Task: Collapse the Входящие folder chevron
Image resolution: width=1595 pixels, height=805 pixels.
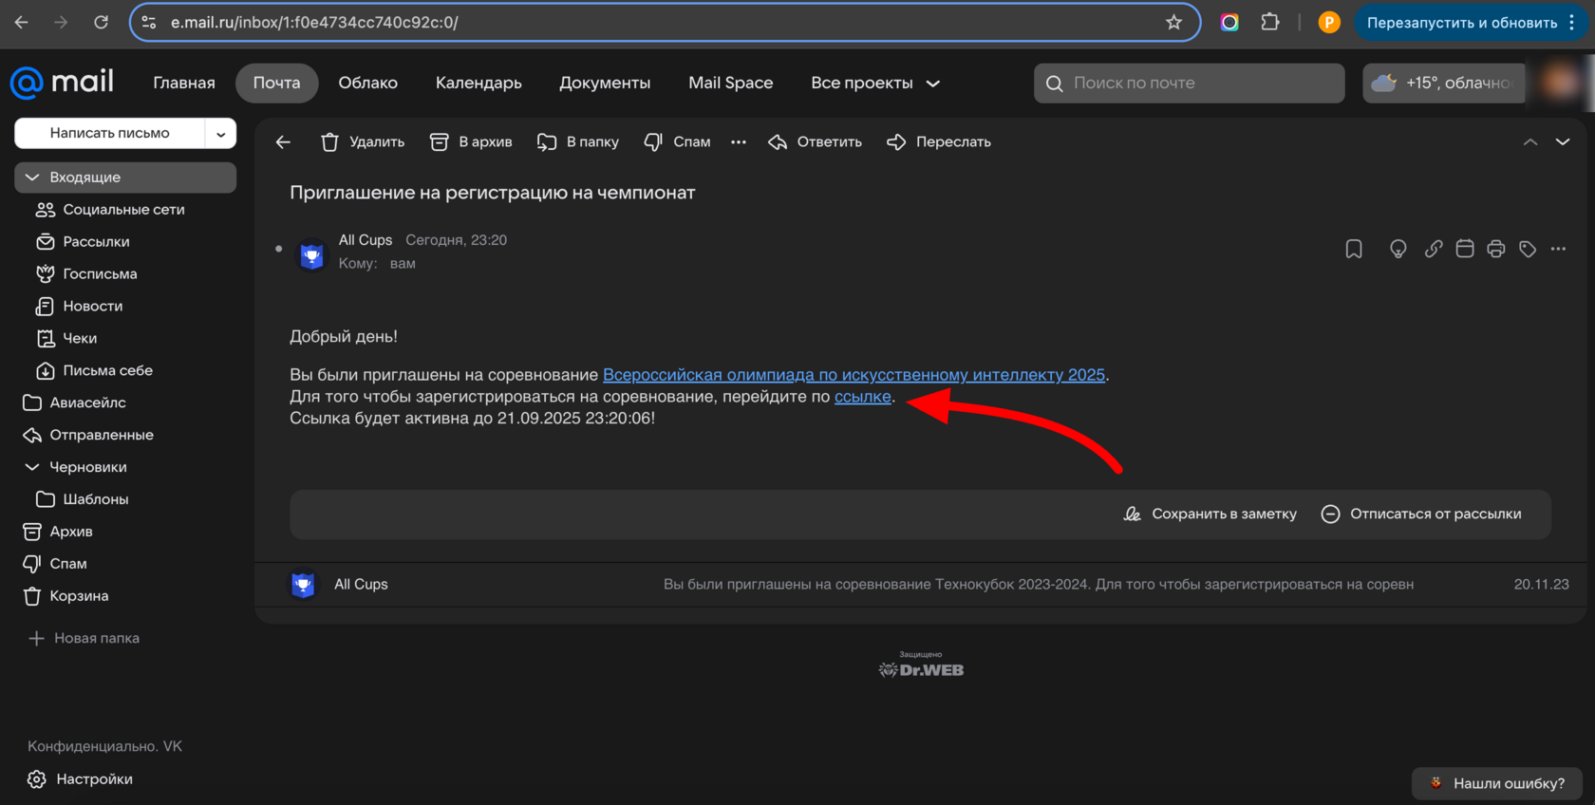Action: [x=32, y=178]
